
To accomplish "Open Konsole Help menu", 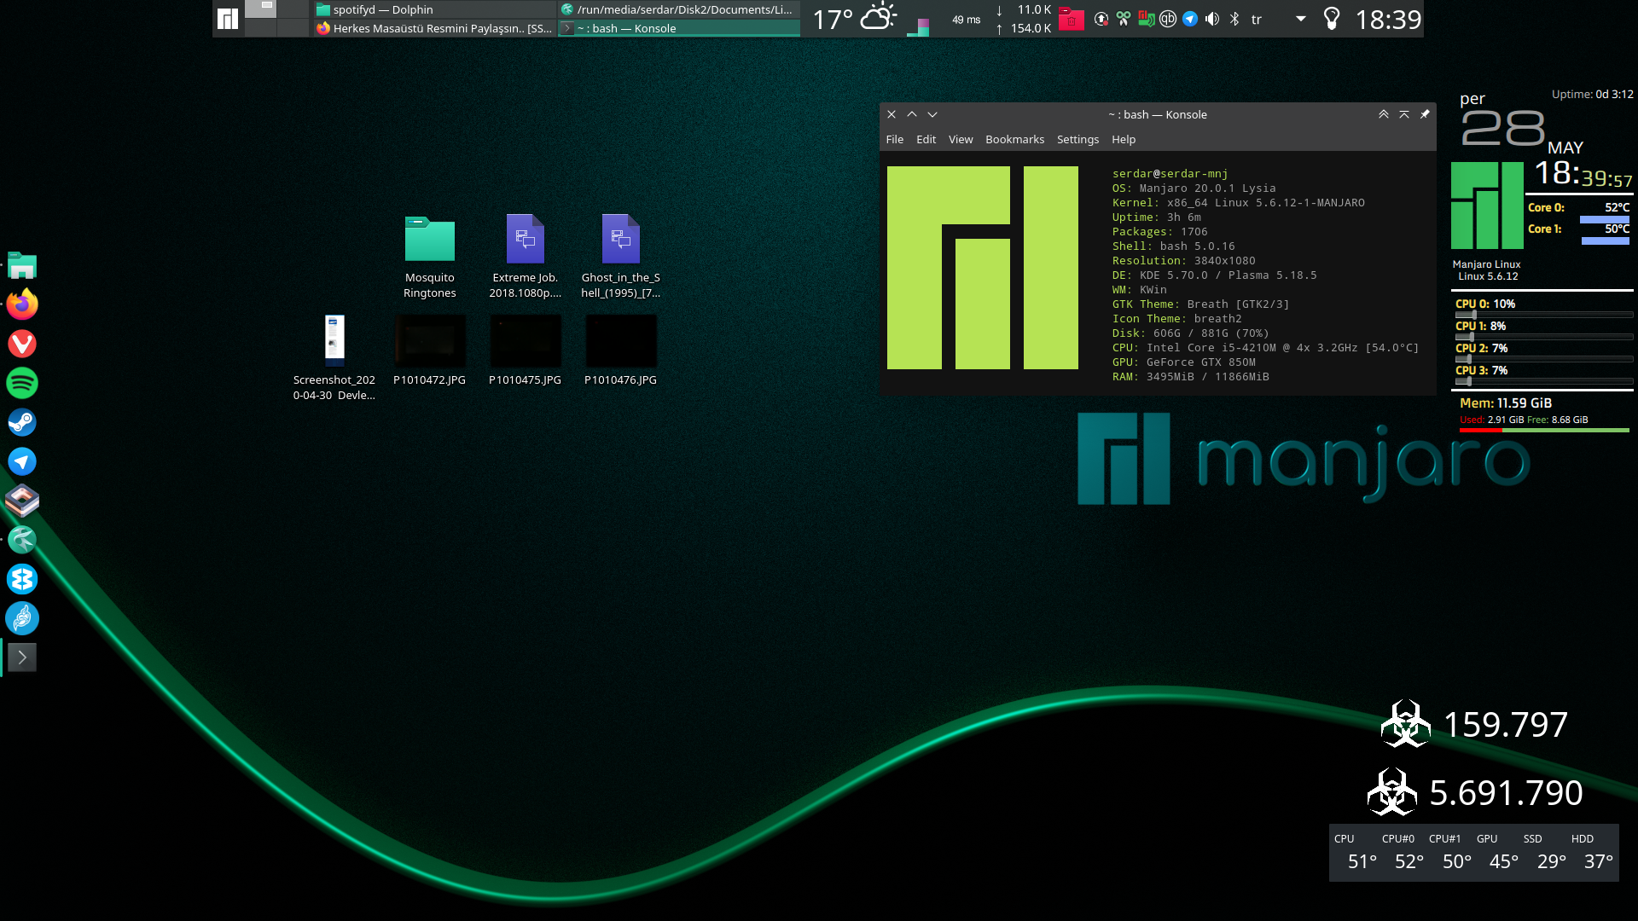I will coord(1124,139).
